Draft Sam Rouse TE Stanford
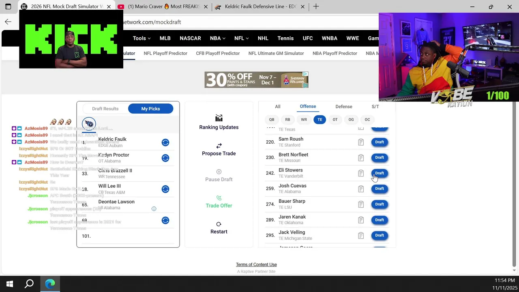 click(x=380, y=142)
